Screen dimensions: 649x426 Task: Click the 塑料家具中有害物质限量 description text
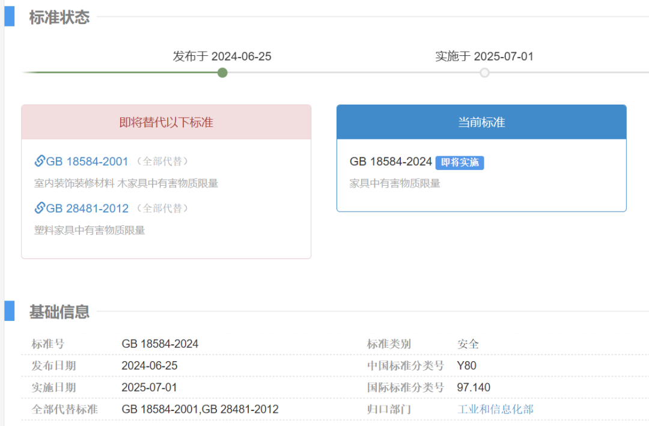[x=90, y=230]
